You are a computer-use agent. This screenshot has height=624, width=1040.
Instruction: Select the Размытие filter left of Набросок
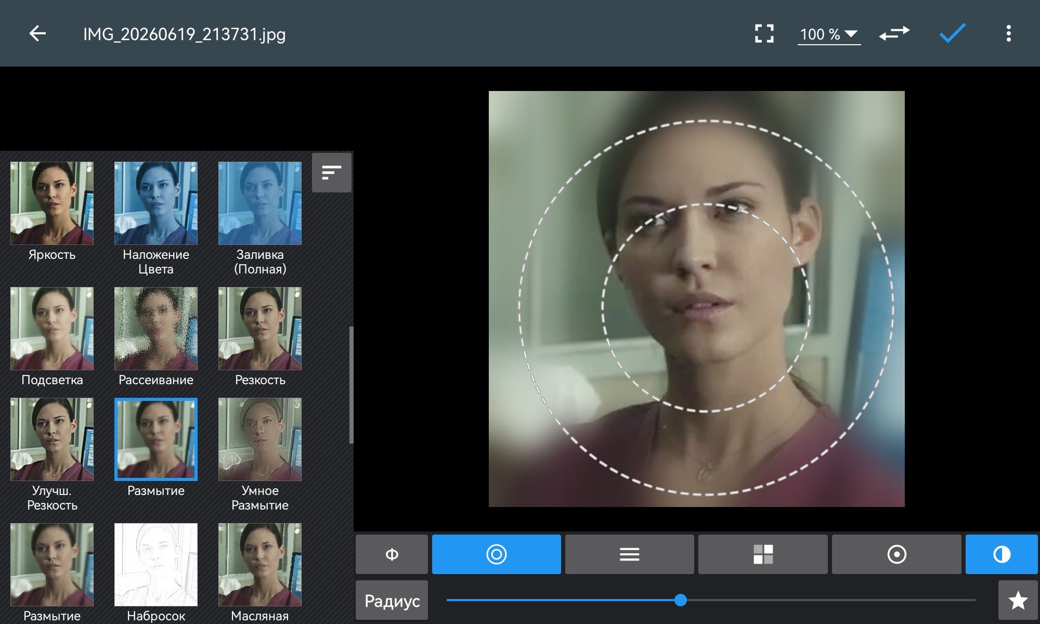coord(52,565)
